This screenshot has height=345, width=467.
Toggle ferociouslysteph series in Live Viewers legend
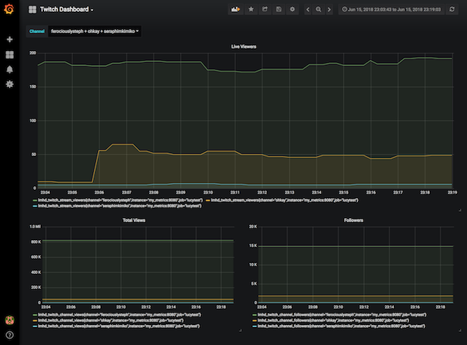pyautogui.click(x=120, y=200)
